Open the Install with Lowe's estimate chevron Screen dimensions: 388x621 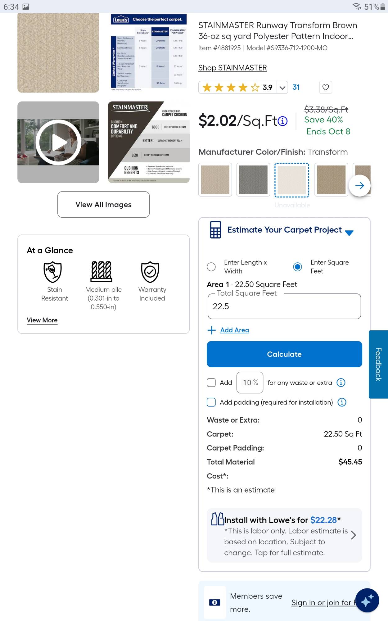(353, 535)
